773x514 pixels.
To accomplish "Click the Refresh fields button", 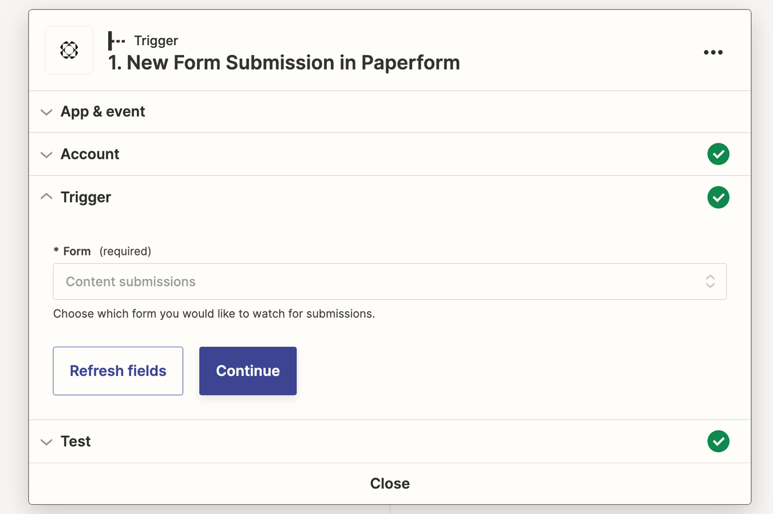I will [x=118, y=371].
